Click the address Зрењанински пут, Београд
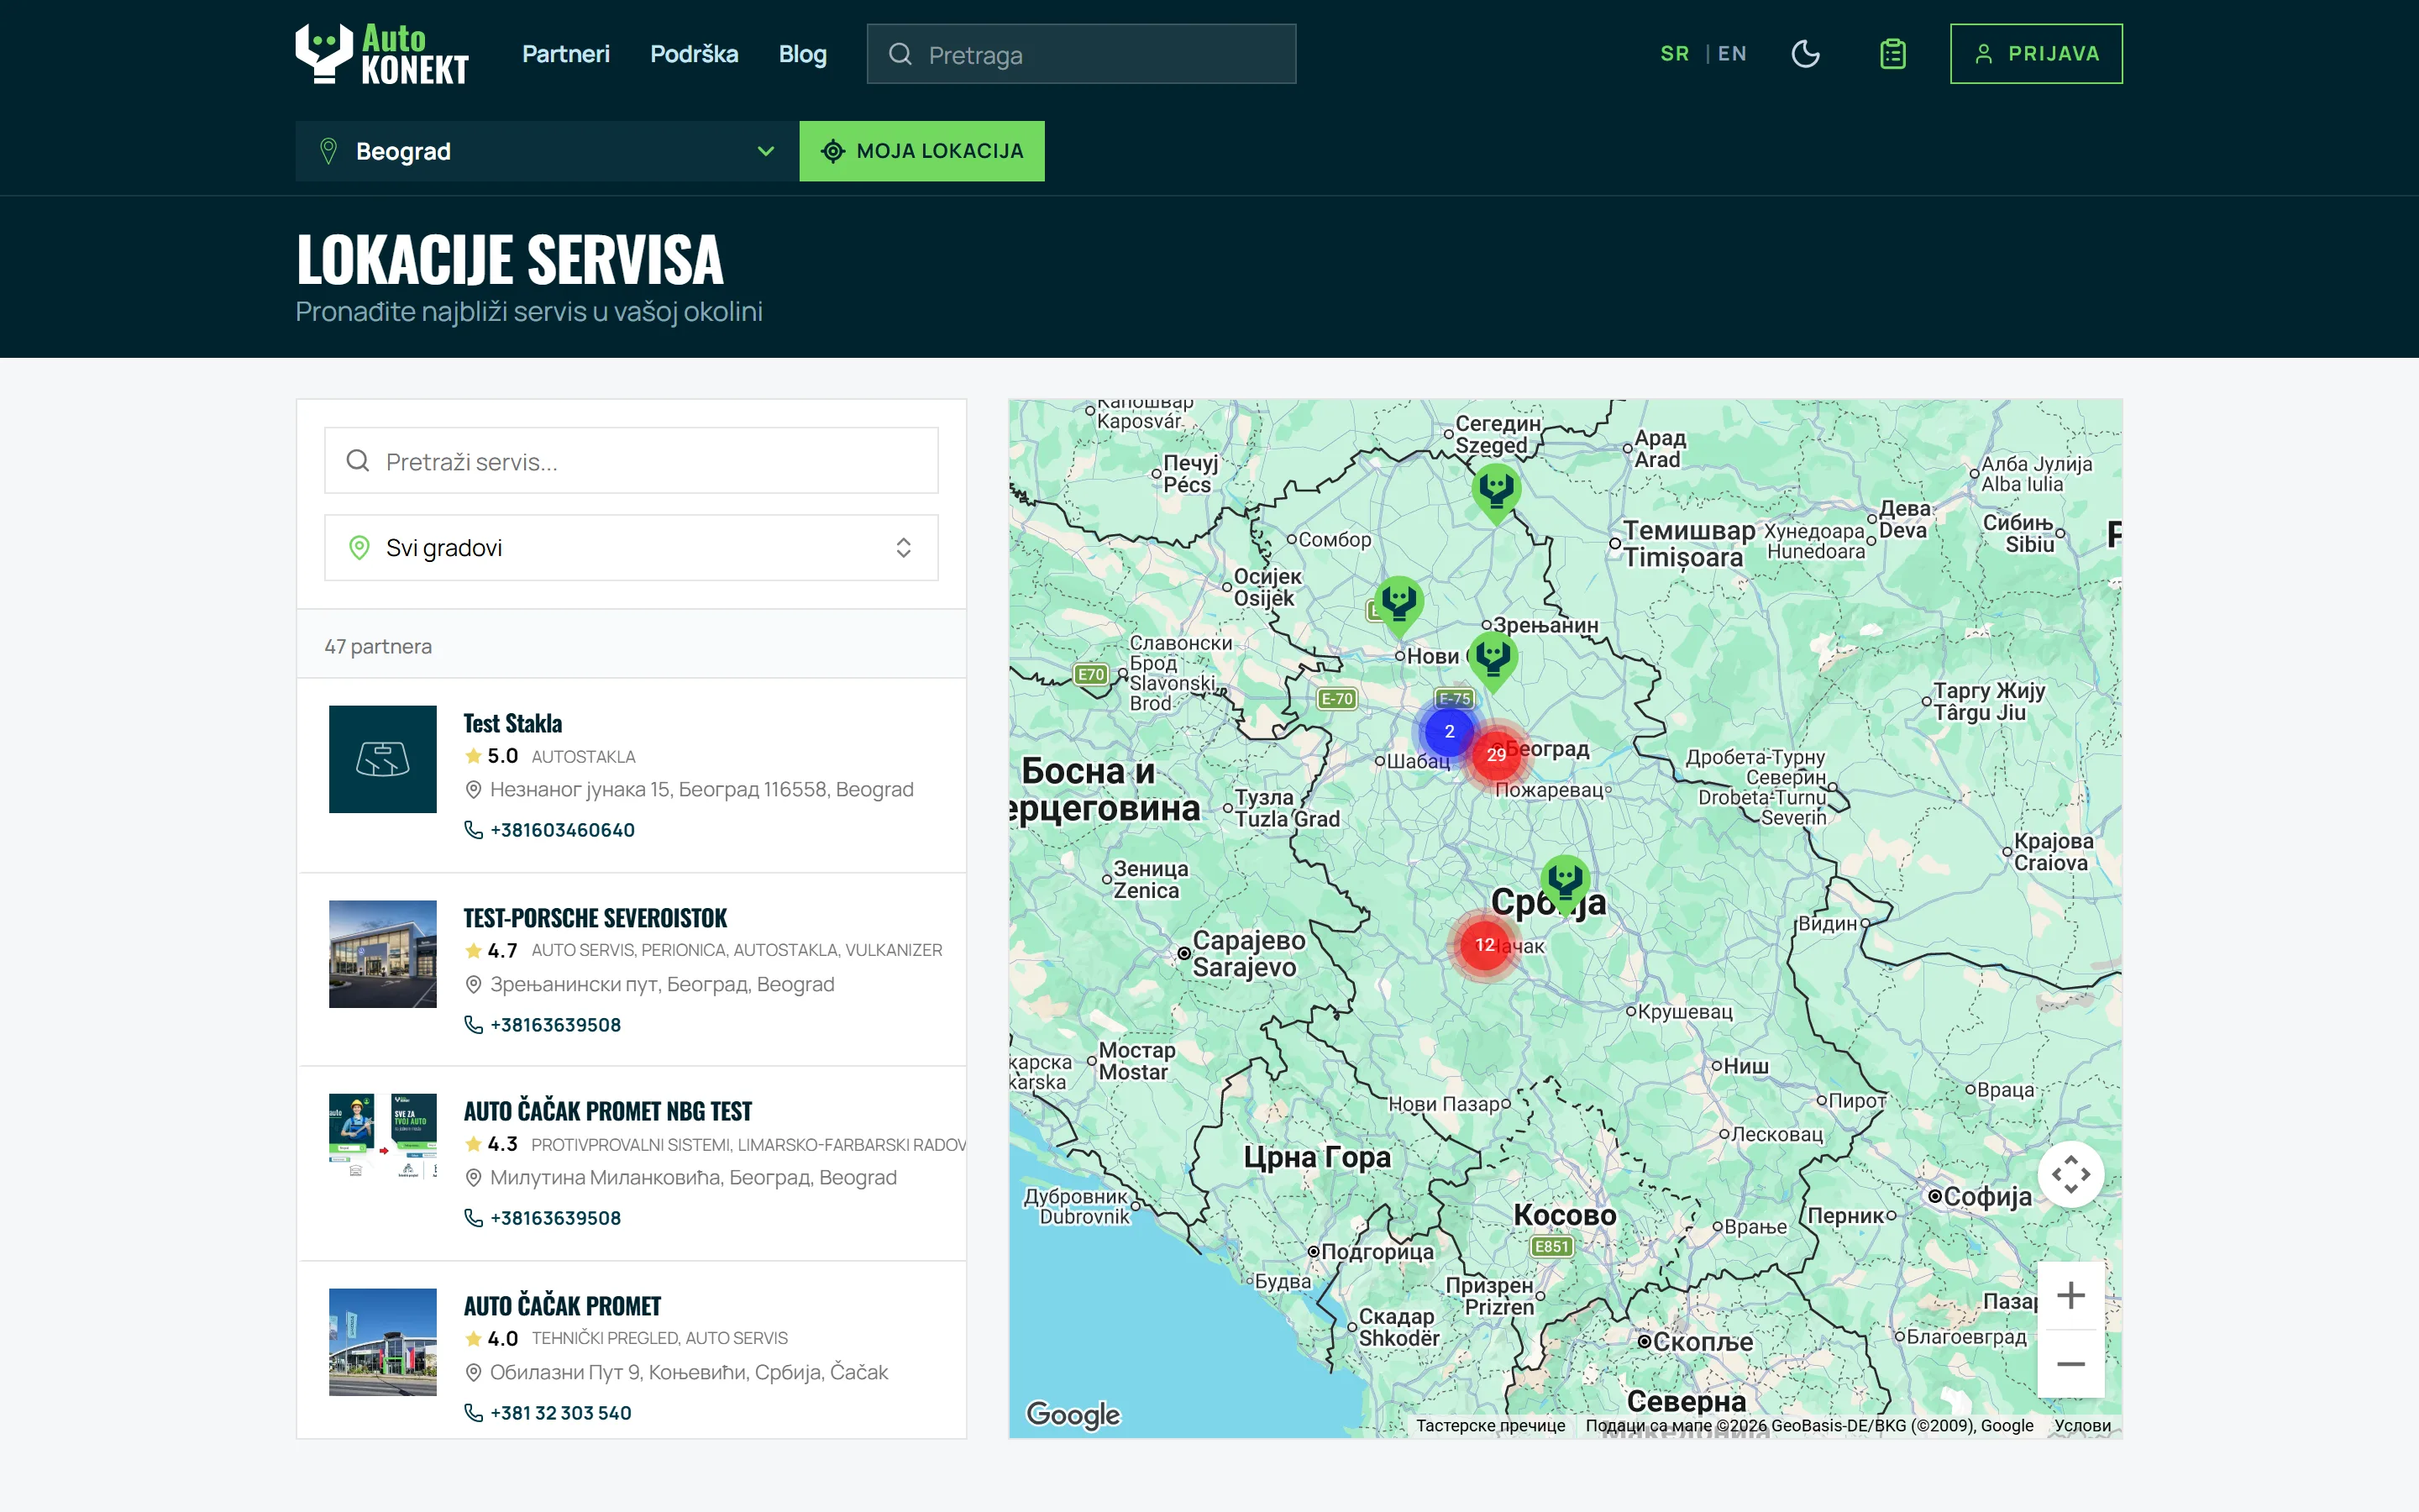2419x1512 pixels. (x=662, y=985)
